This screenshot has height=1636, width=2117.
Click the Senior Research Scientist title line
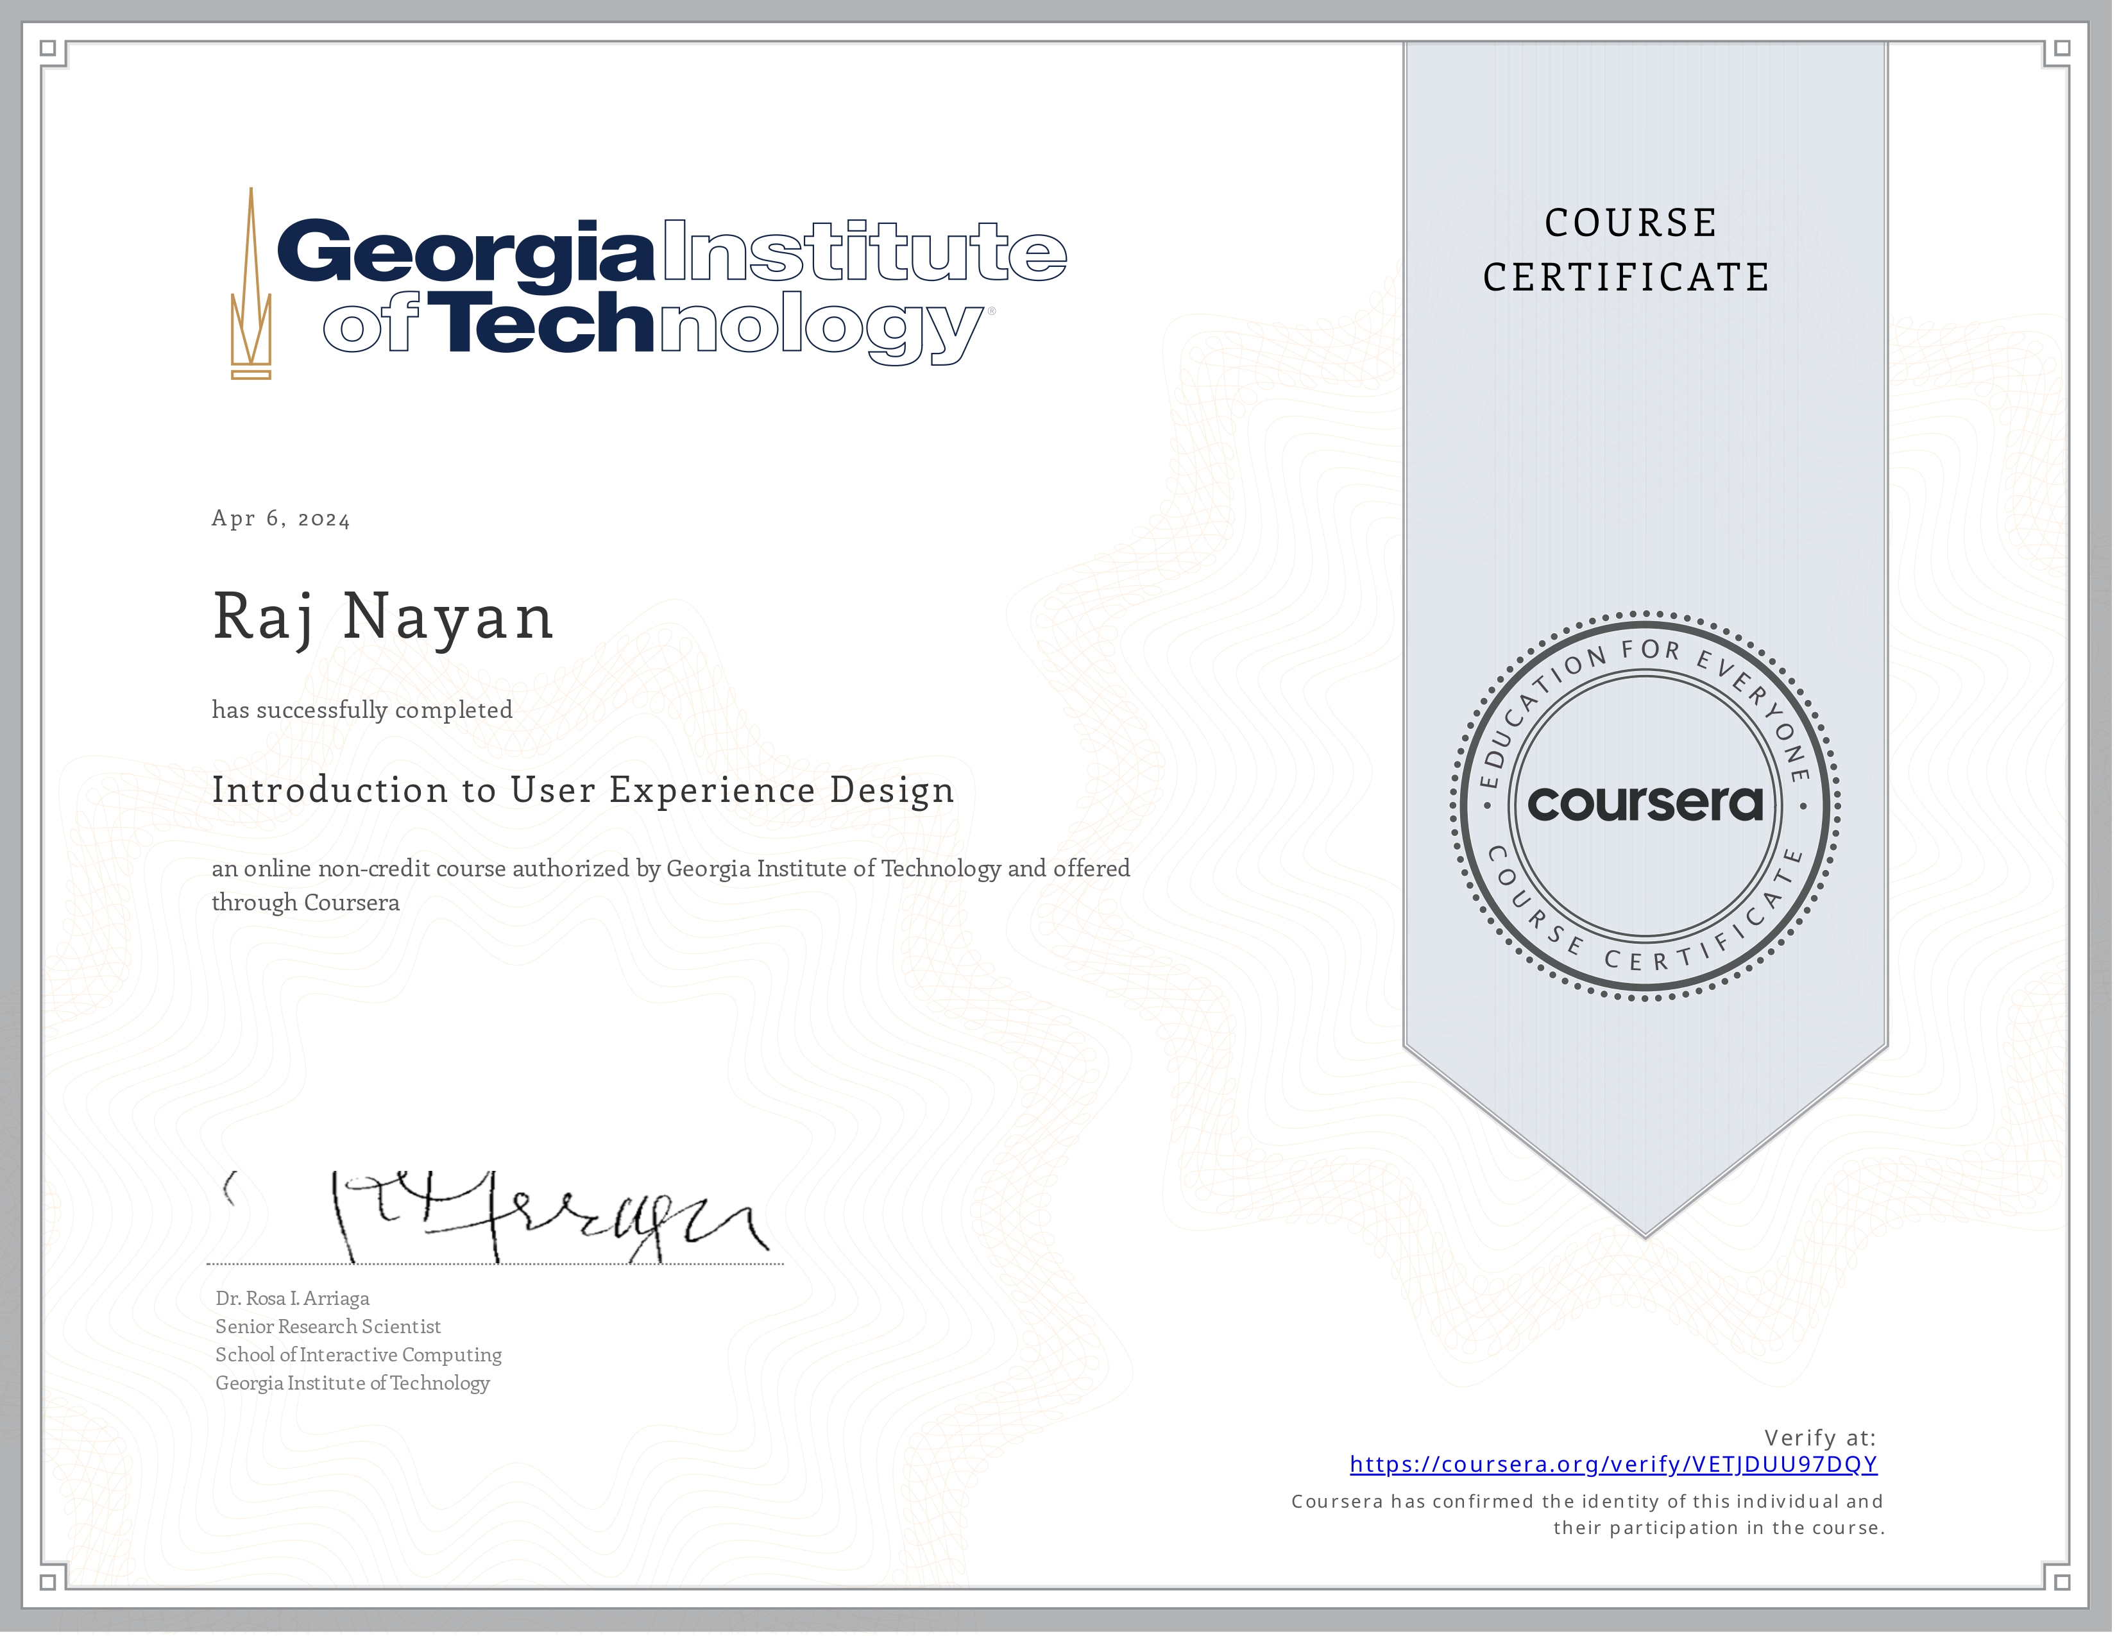tap(328, 1326)
